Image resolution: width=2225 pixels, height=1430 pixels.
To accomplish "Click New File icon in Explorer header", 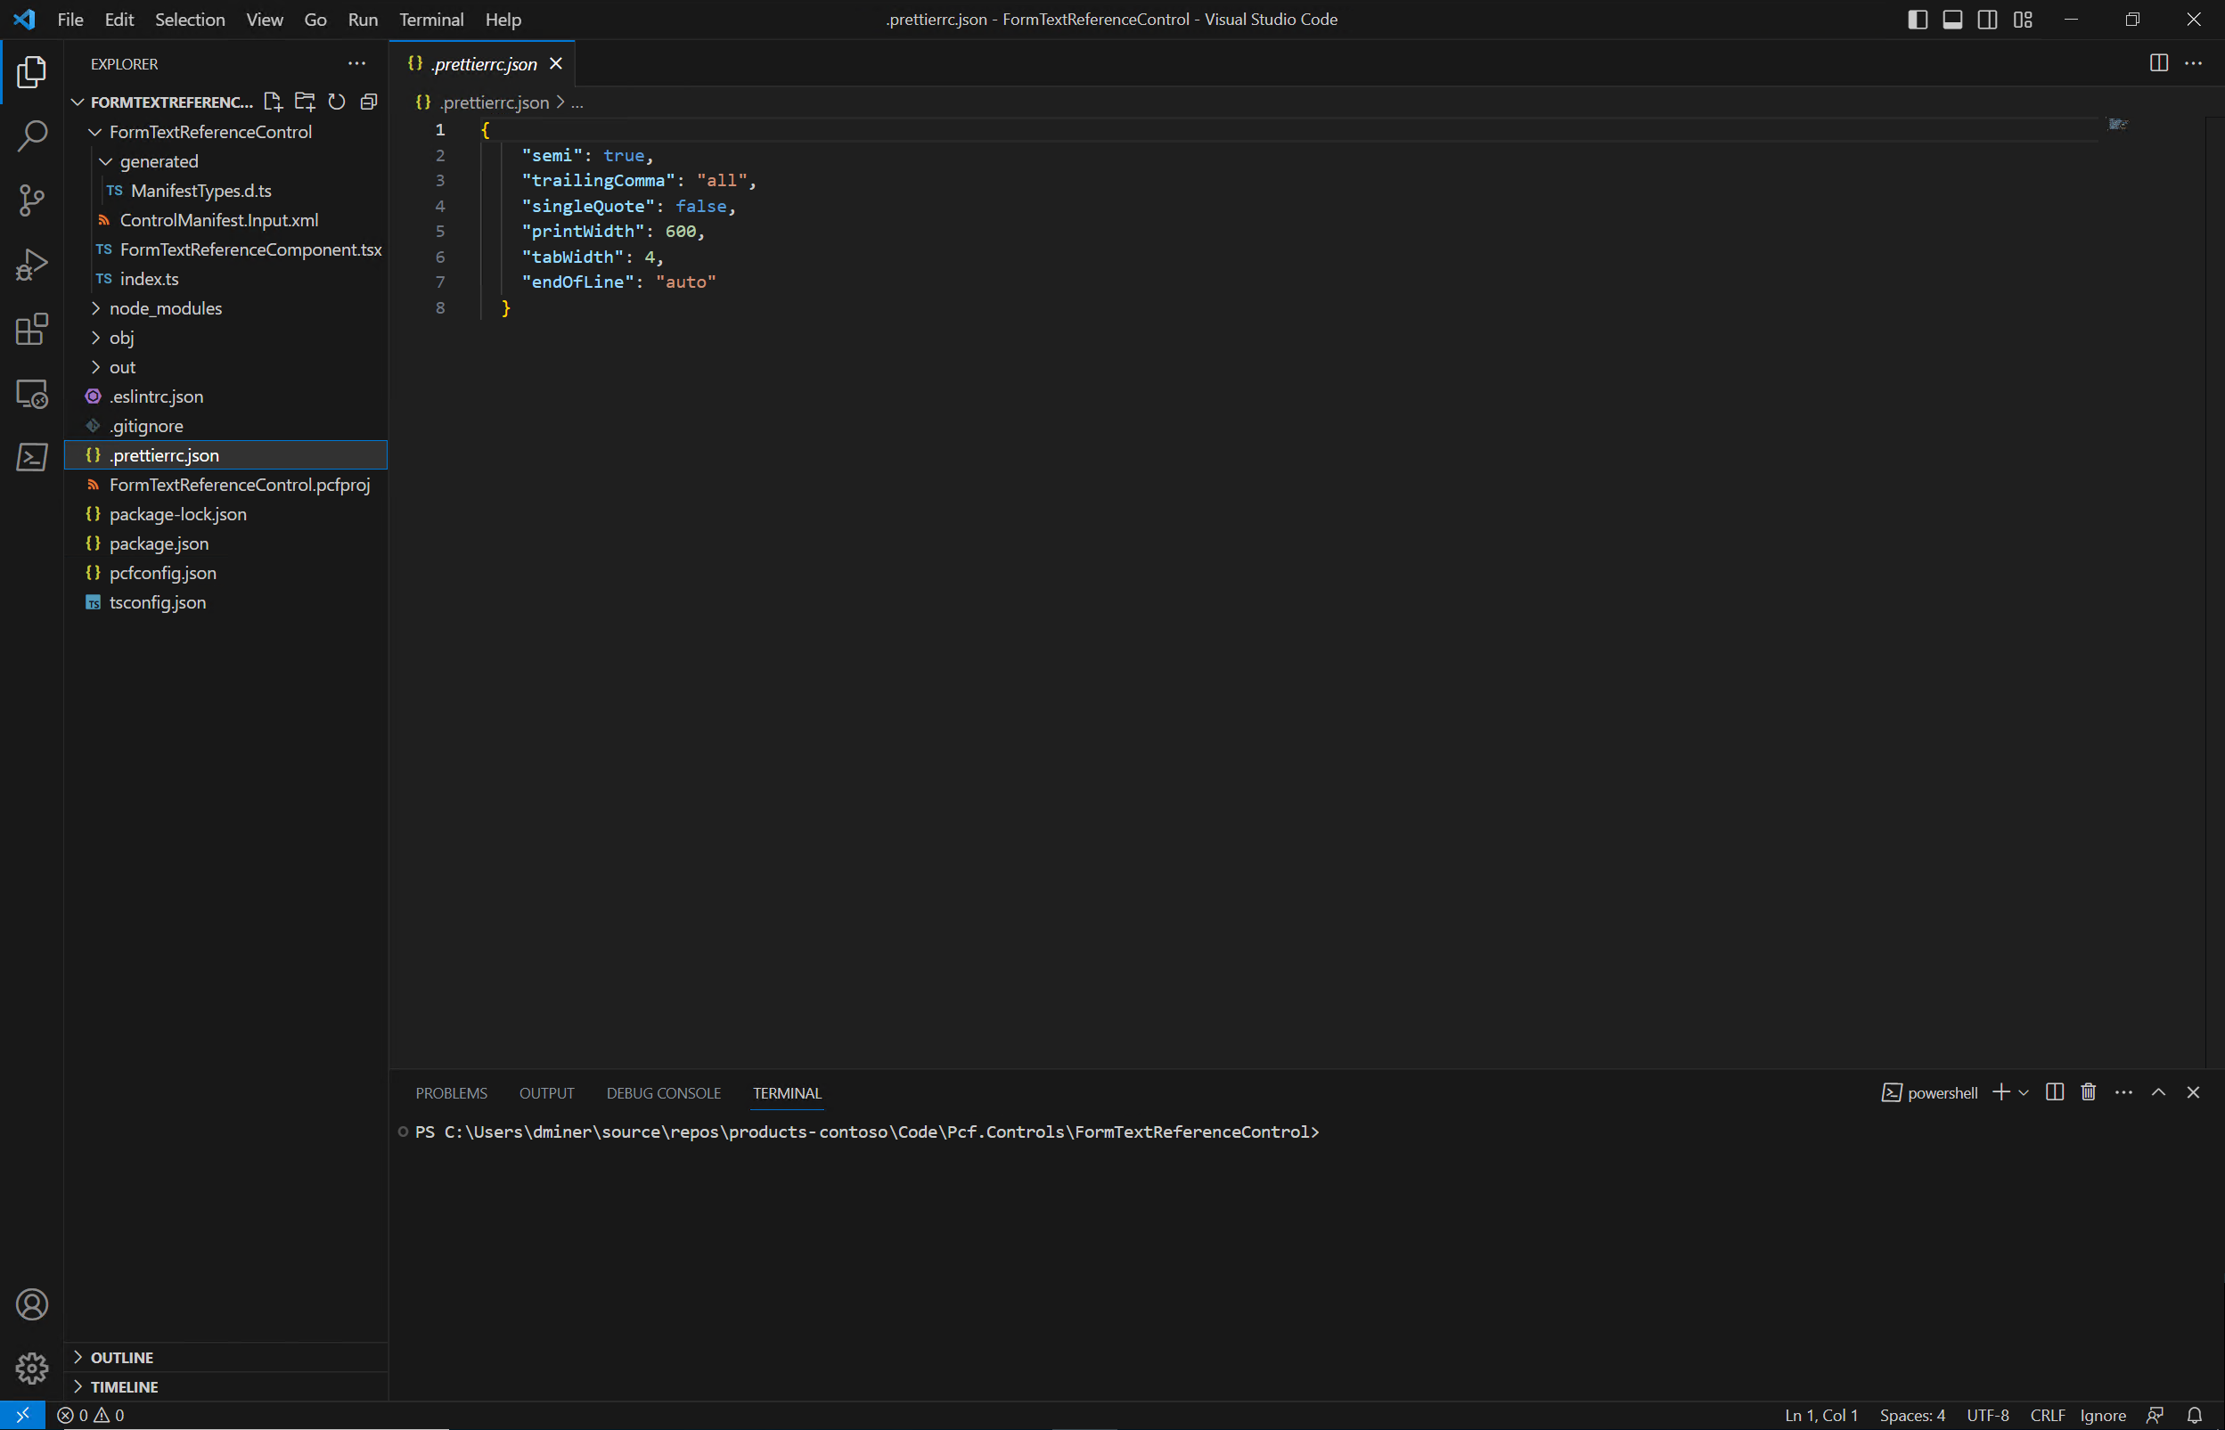I will [x=272, y=102].
